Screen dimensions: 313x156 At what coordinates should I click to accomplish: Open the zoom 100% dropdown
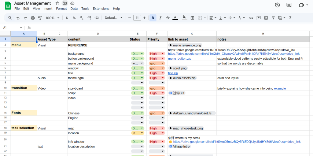click(x=52, y=18)
